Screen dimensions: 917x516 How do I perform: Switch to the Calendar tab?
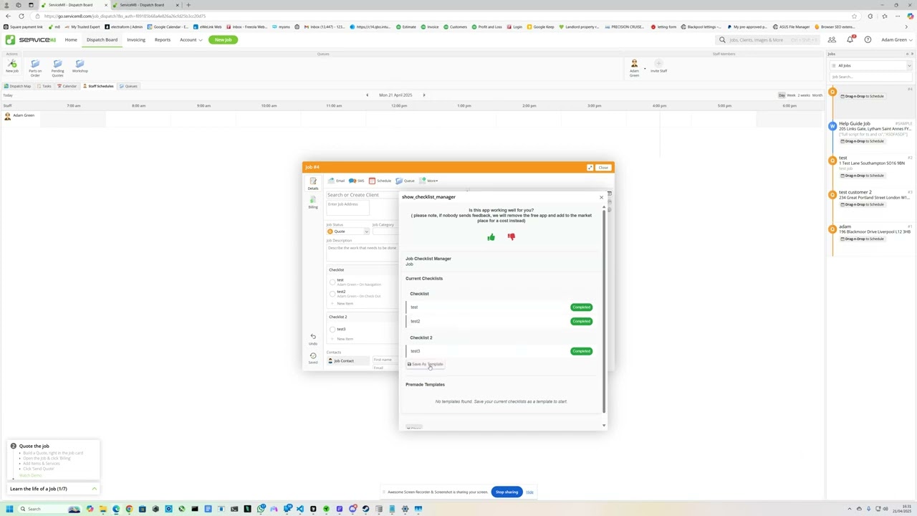pos(67,86)
